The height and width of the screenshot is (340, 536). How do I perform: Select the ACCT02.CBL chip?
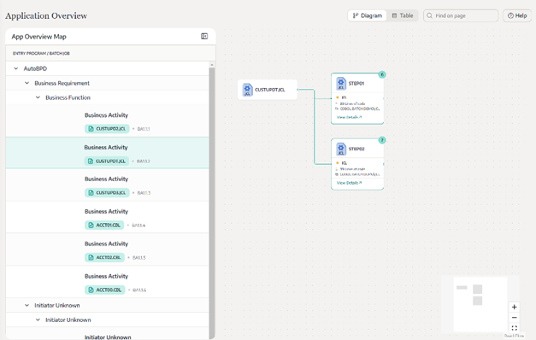(x=104, y=257)
